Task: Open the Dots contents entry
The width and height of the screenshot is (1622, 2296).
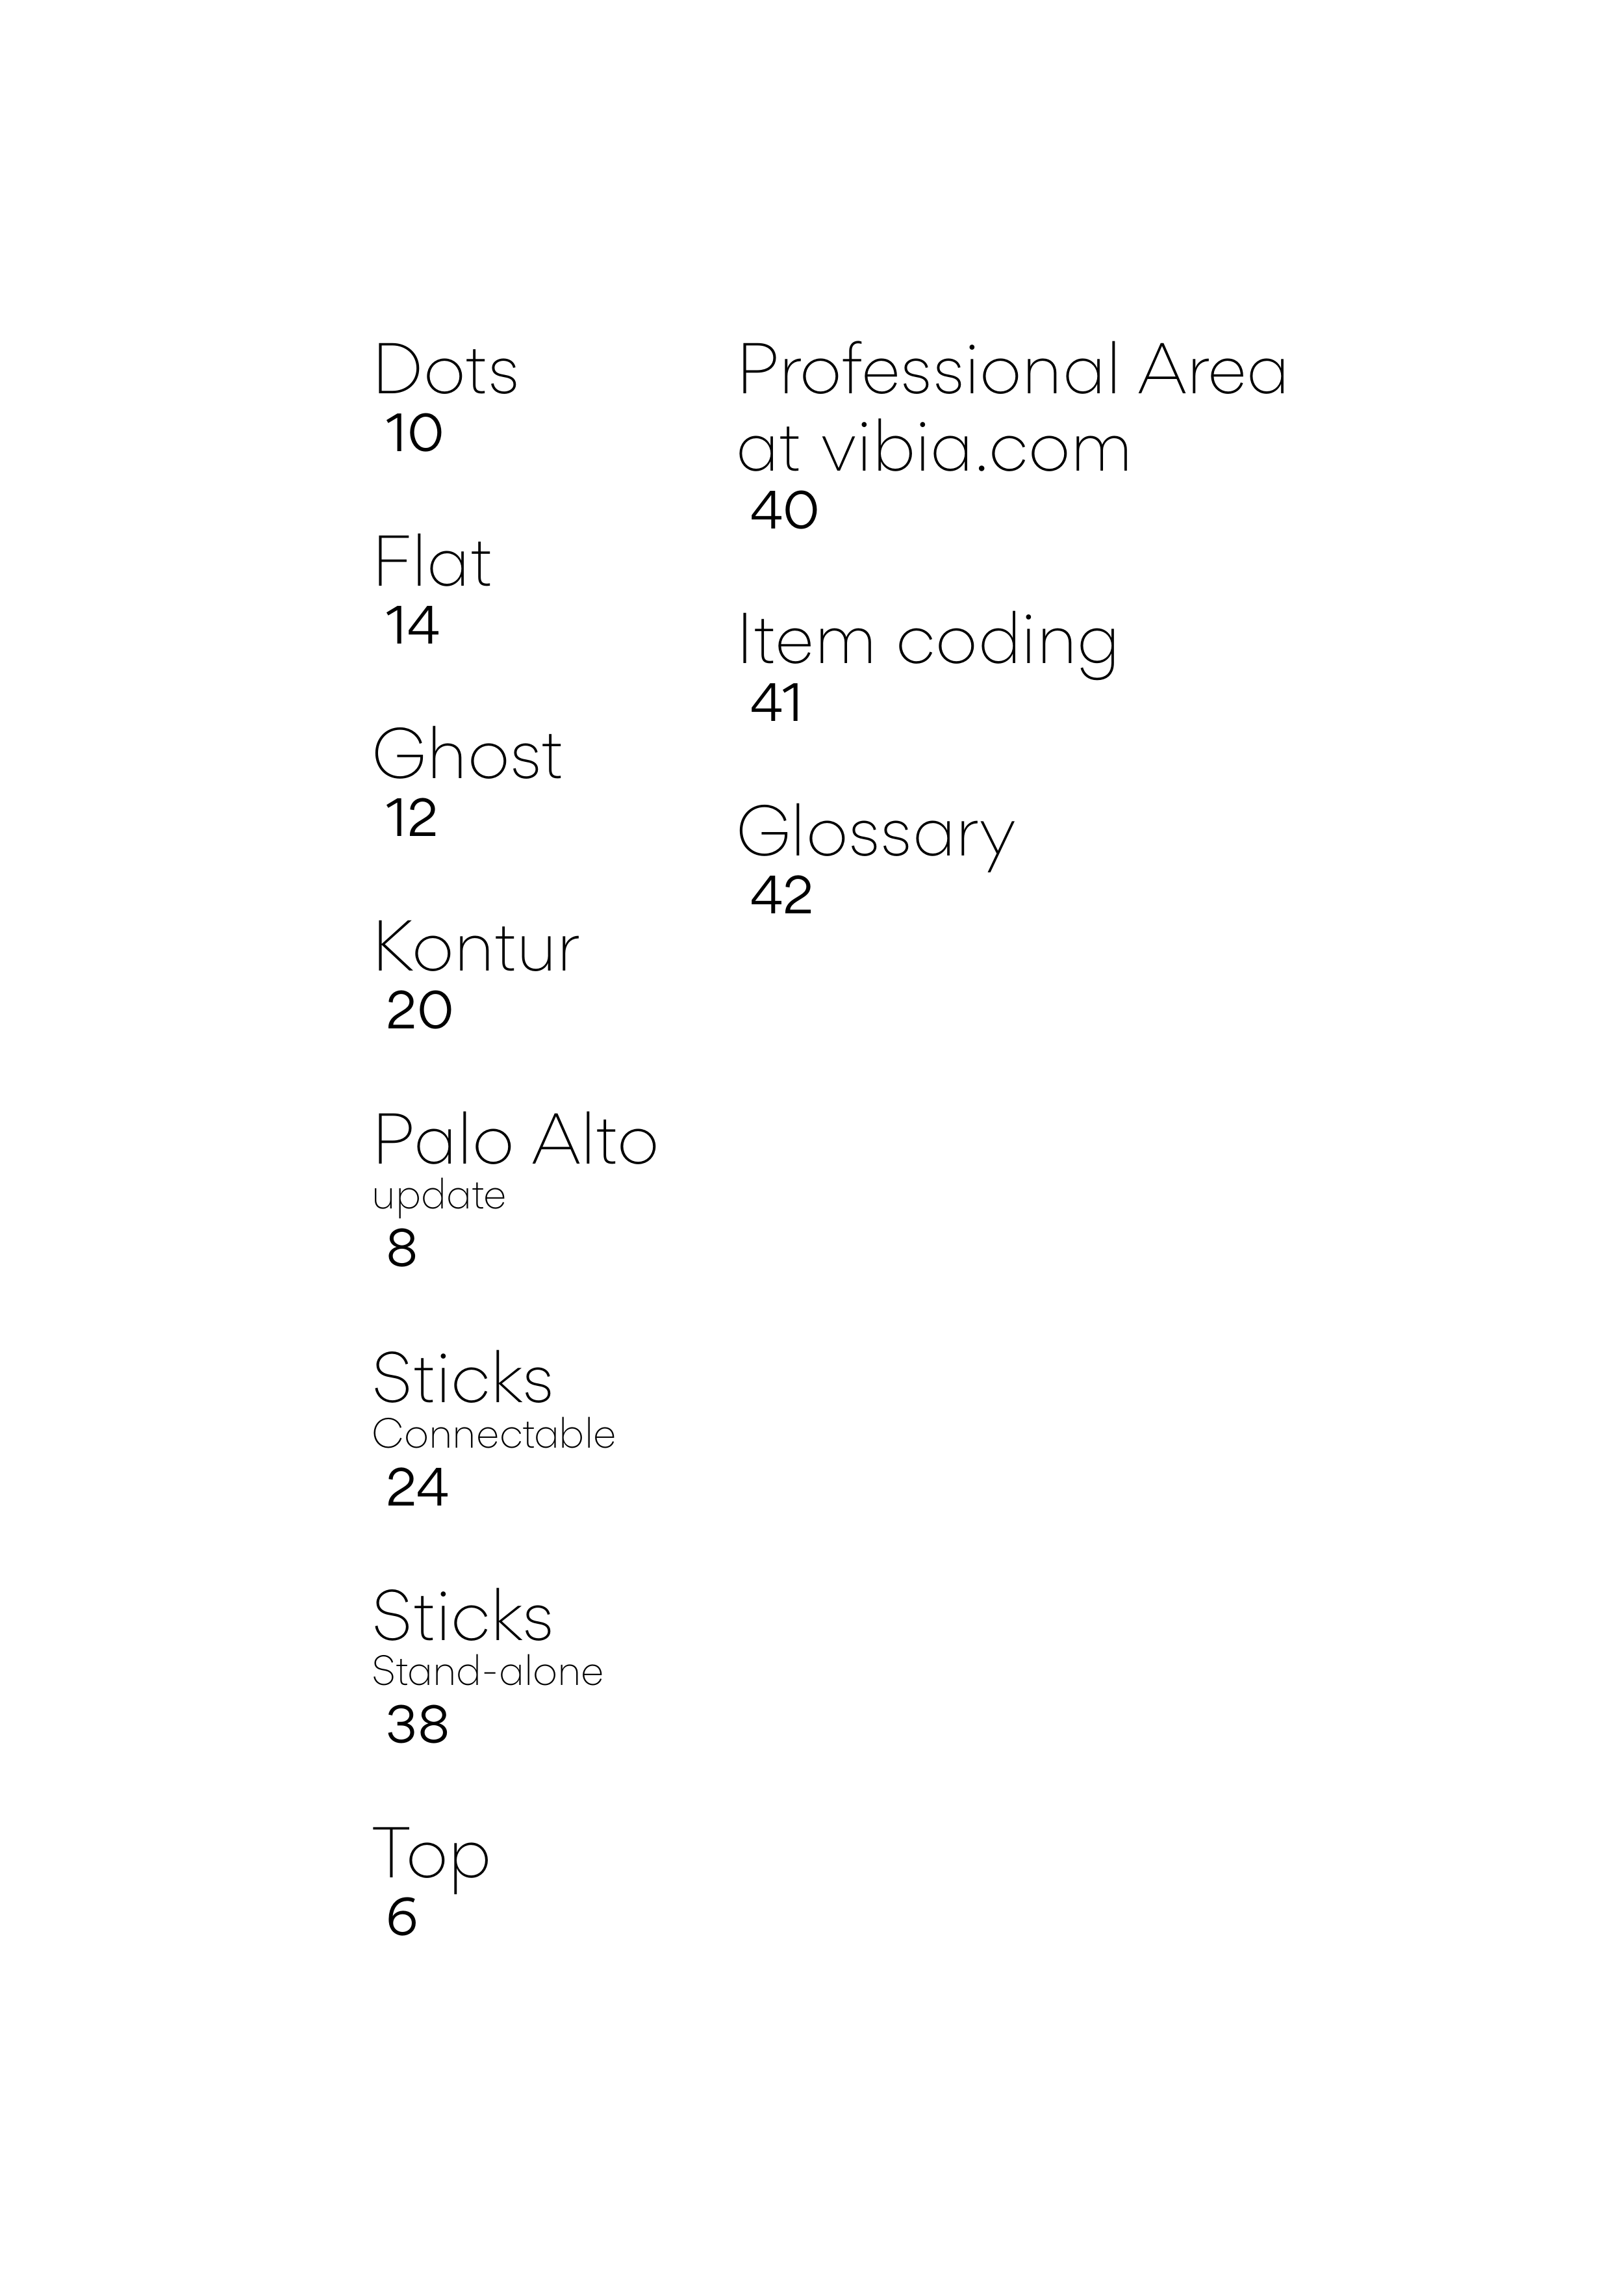Action: [446, 371]
